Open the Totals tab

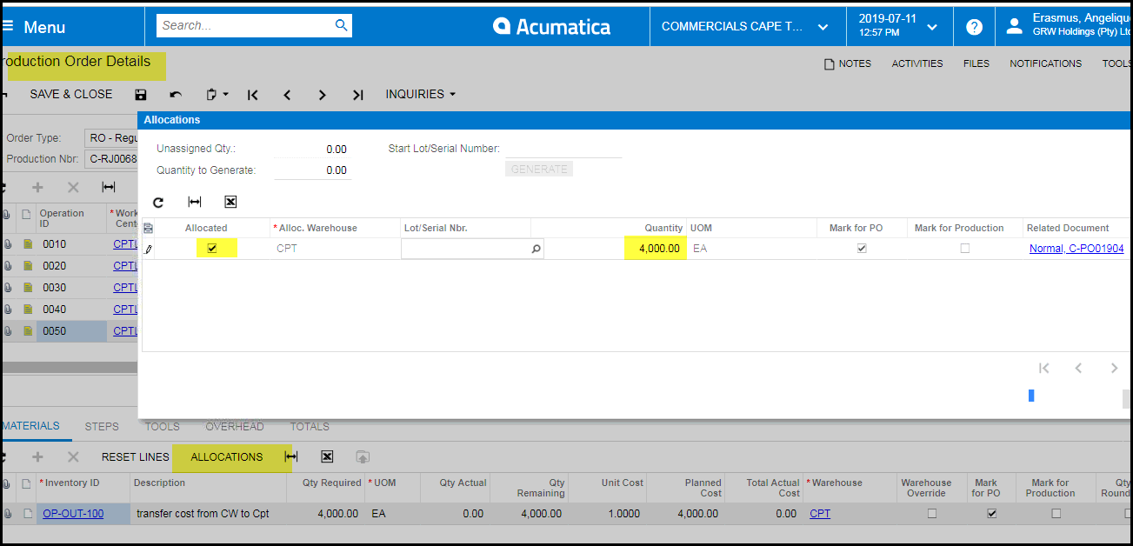310,426
